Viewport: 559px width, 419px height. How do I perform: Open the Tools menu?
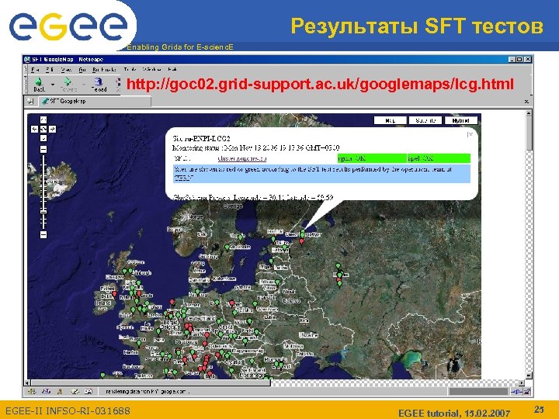(x=130, y=70)
